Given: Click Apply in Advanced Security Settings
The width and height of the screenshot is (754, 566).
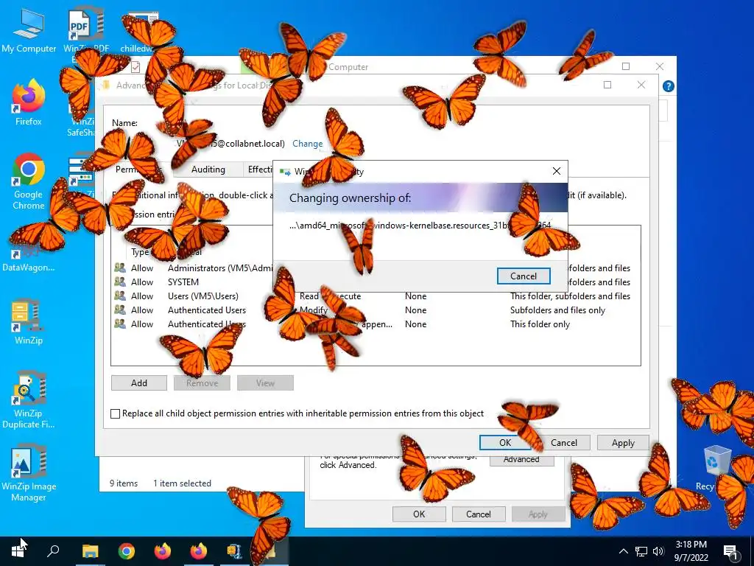Looking at the screenshot, I should 623,443.
